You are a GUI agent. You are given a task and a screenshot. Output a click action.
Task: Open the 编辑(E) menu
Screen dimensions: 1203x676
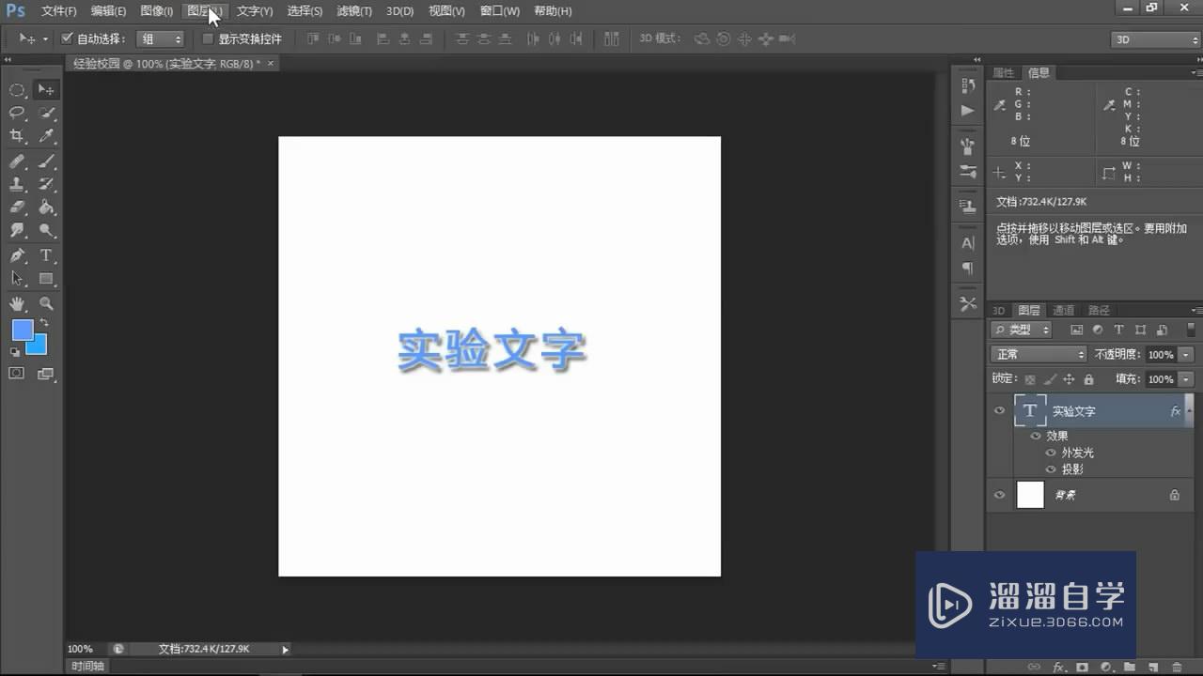tap(108, 11)
